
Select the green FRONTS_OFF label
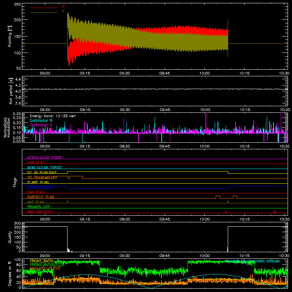coord(39,207)
